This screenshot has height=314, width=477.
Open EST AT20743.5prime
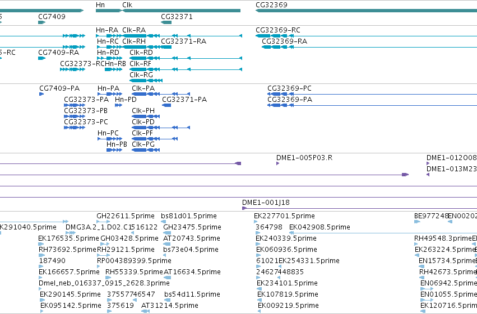pos(192,238)
